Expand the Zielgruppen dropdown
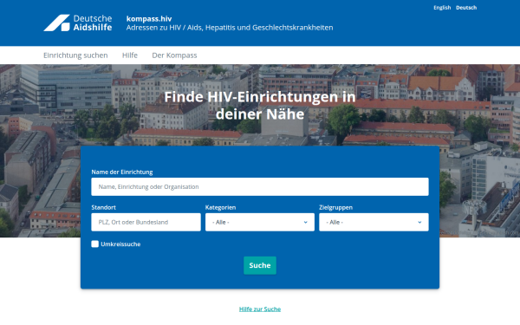The height and width of the screenshot is (325, 520). coord(374,222)
